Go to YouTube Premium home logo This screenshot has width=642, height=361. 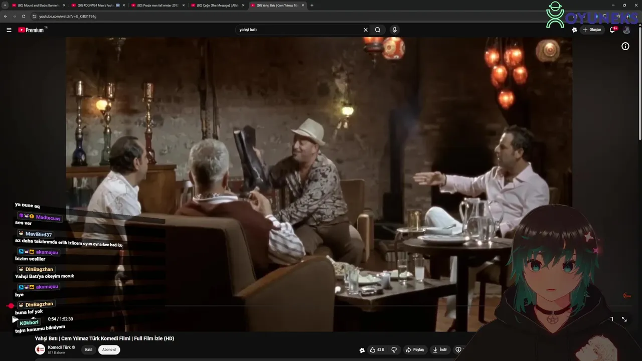click(x=32, y=30)
